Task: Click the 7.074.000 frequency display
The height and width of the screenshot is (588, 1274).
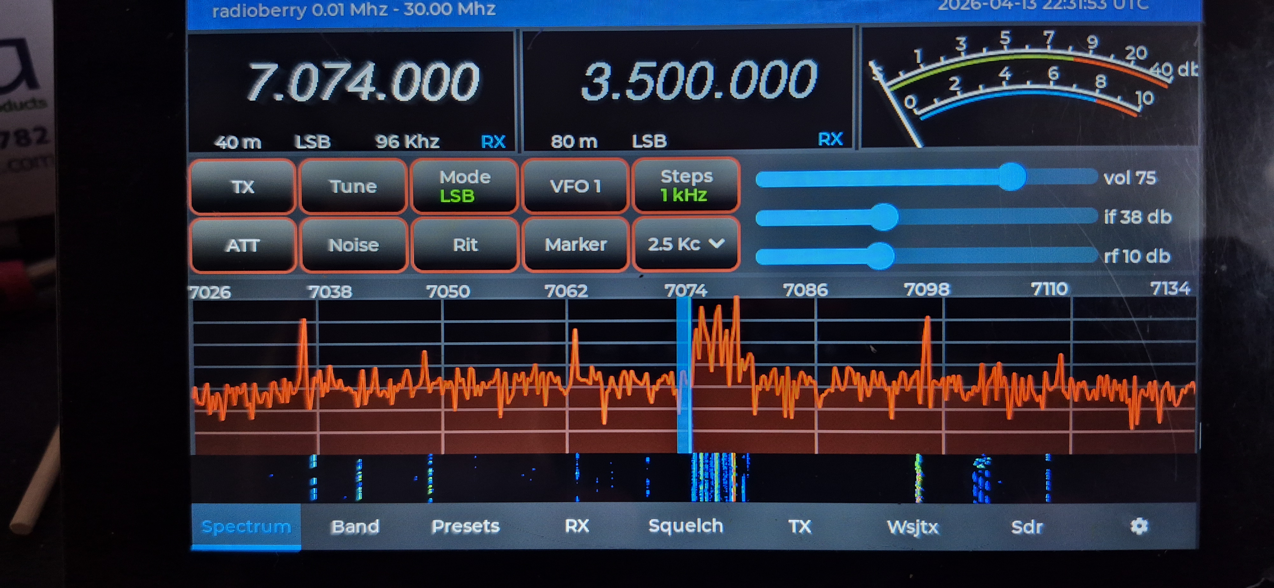Action: 362,81
